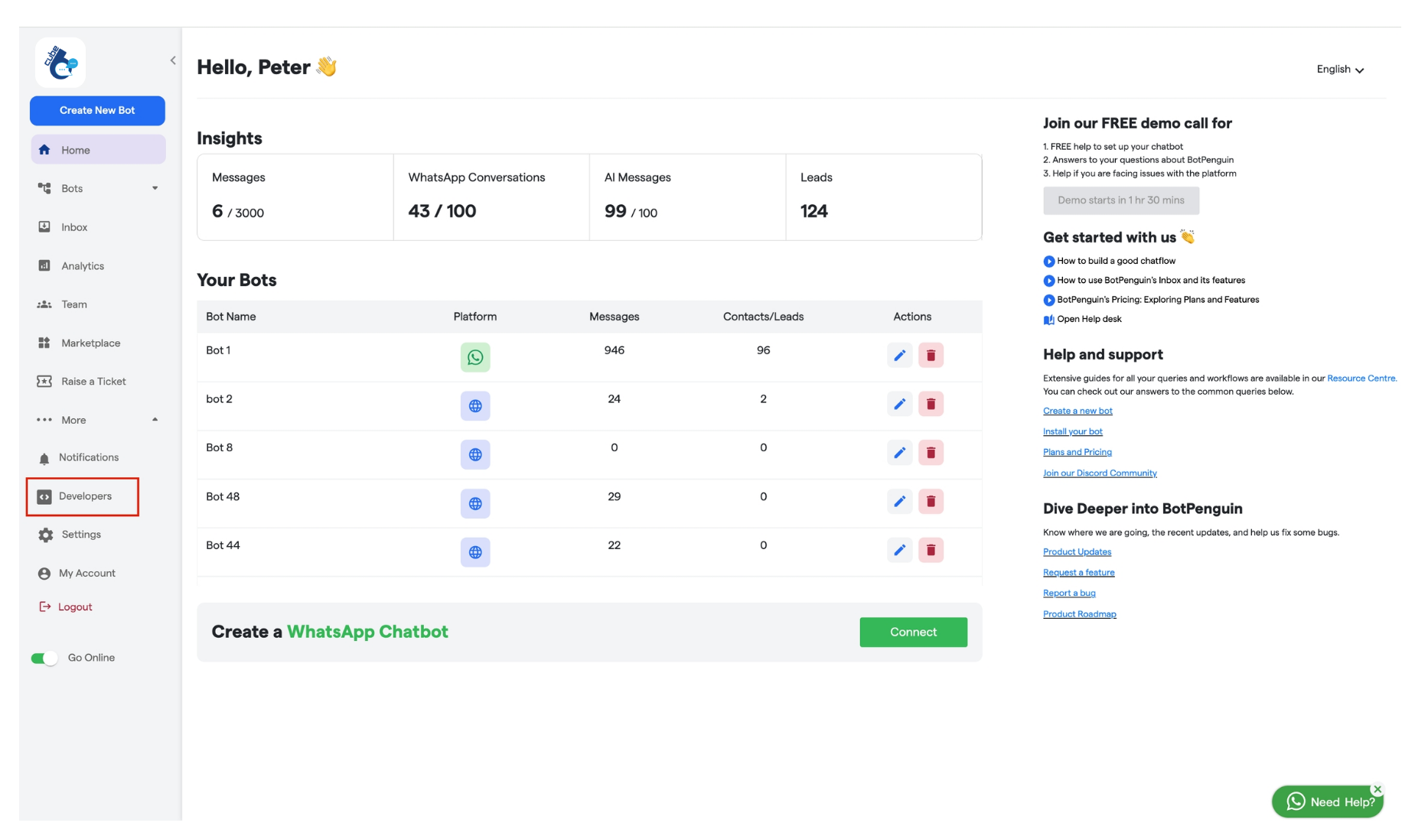Go to the Developers menu item

[x=85, y=496]
